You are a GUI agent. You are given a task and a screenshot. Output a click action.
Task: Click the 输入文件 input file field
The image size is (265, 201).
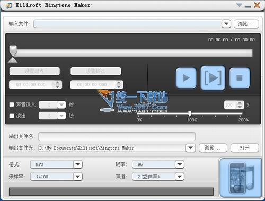128,24
